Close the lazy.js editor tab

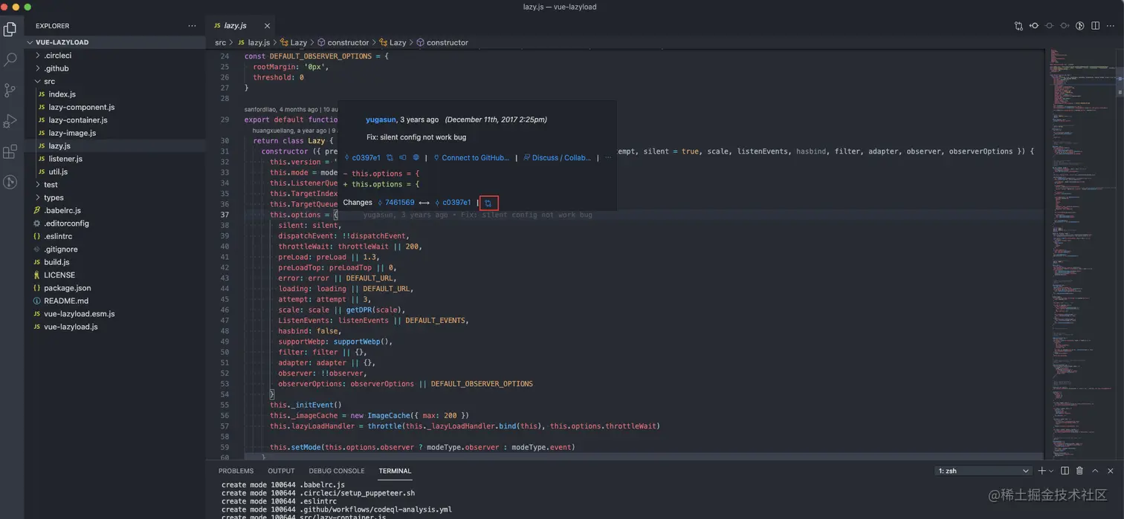tap(267, 26)
